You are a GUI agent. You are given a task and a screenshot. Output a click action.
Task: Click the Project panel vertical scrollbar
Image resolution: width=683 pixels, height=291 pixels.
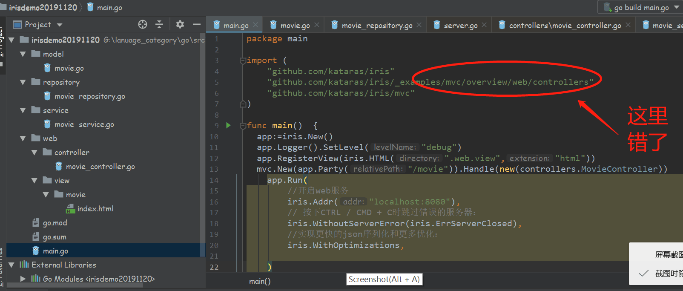[x=203, y=145]
